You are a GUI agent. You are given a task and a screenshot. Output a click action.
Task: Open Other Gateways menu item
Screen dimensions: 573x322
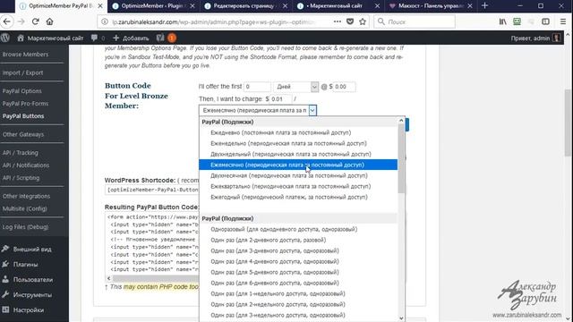point(23,134)
